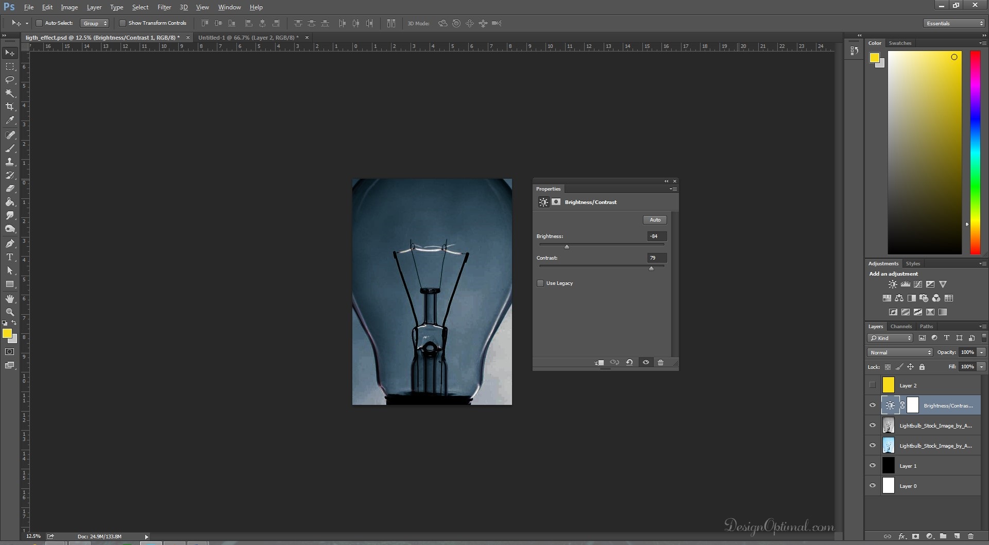Viewport: 989px width, 545px height.
Task: Enable the Auto-Select checkbox
Action: pos(39,23)
